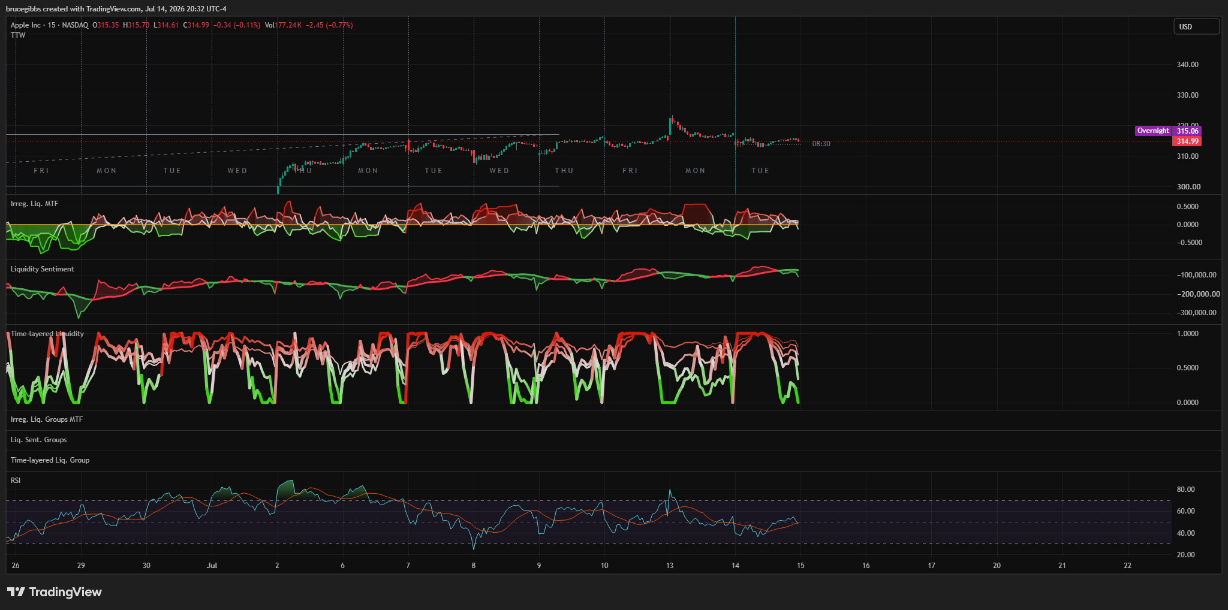Click the purple Overnight price label
This screenshot has width=1228, height=610.
[x=1153, y=131]
